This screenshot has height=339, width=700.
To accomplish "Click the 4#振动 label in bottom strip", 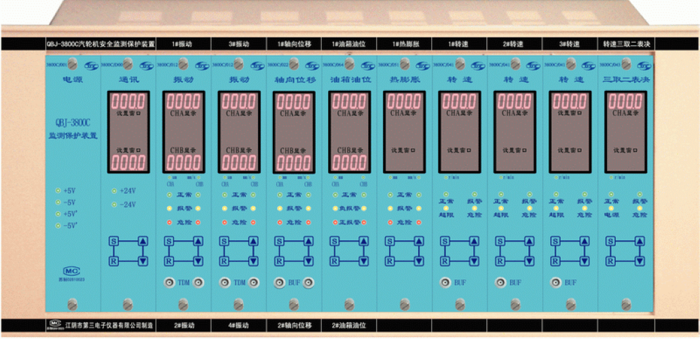I will pos(238,325).
